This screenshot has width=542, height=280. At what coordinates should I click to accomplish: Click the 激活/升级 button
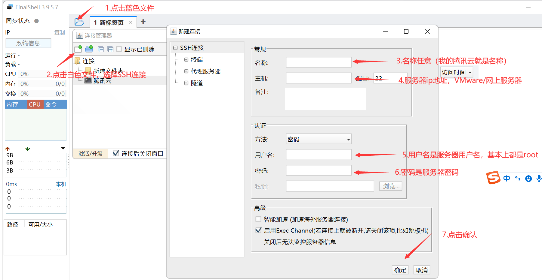point(91,154)
